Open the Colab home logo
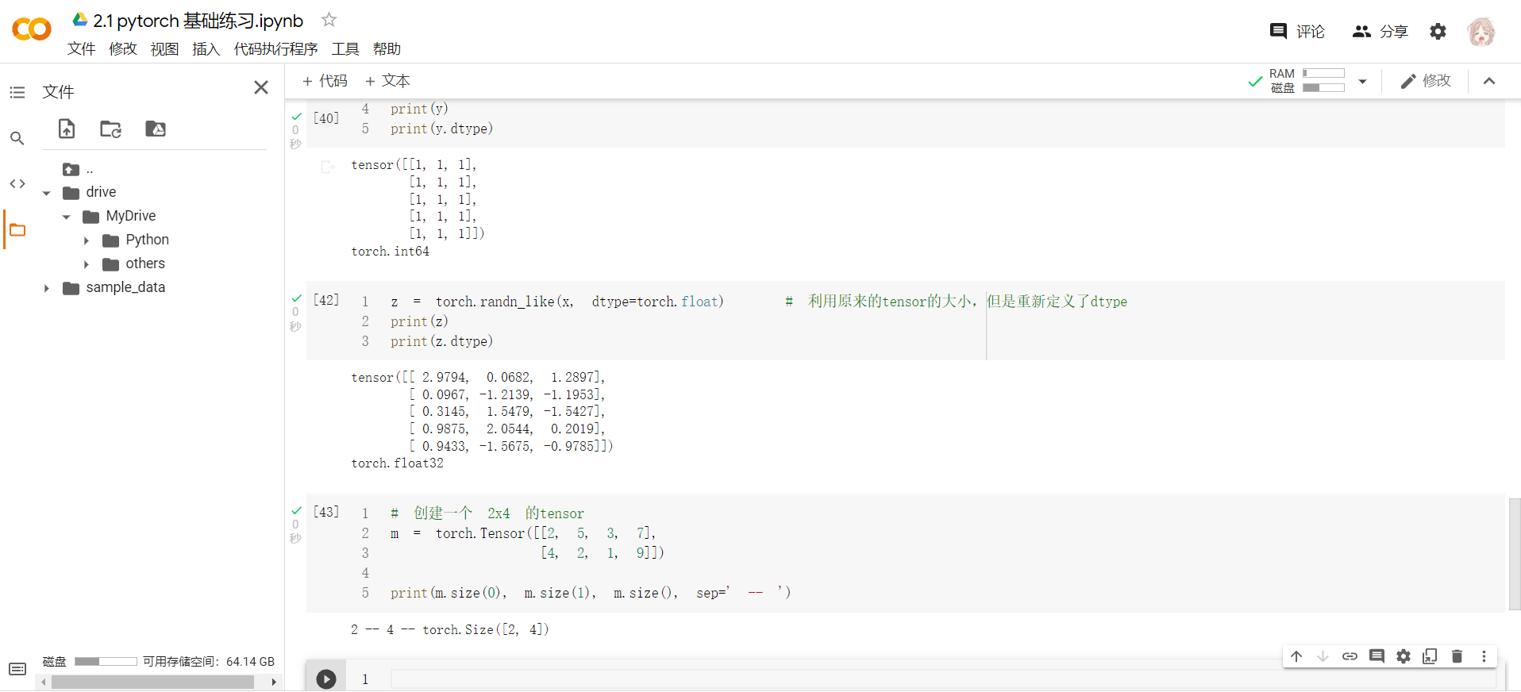Viewport: 1521px width, 692px height. tap(32, 29)
